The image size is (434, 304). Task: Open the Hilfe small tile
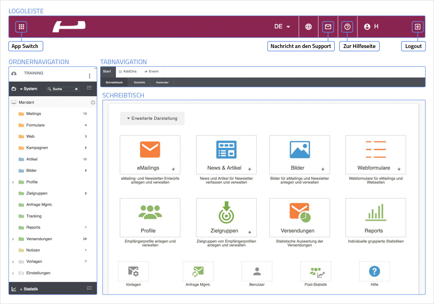(374, 271)
